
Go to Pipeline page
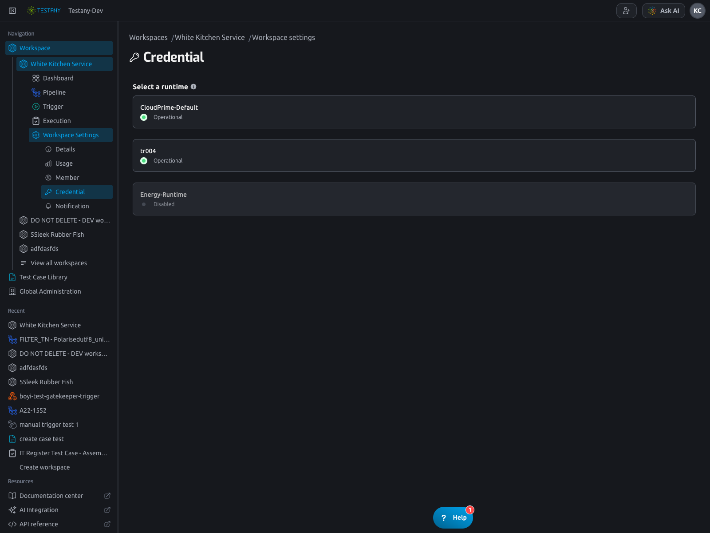[71, 92]
